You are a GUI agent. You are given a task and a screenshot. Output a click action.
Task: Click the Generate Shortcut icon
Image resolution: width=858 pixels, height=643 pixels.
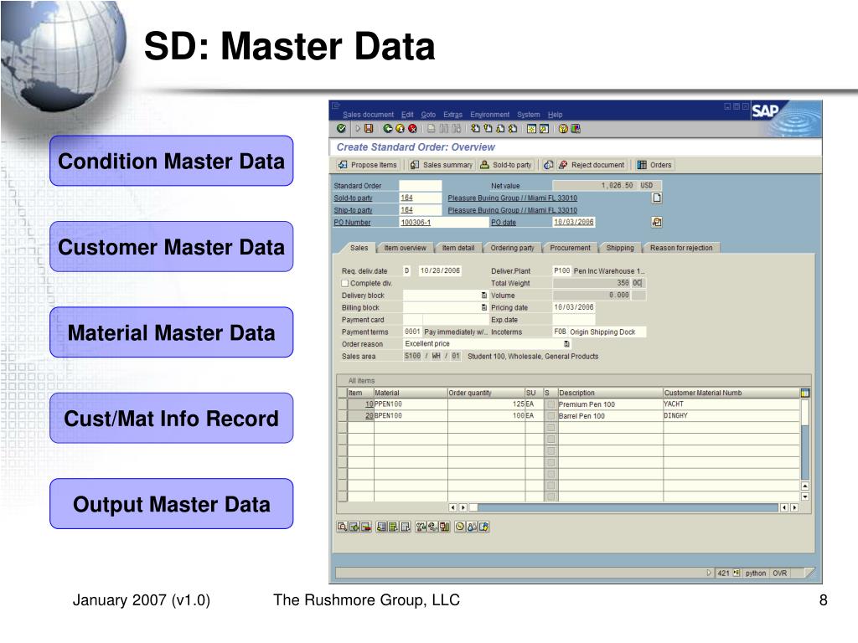[544, 128]
